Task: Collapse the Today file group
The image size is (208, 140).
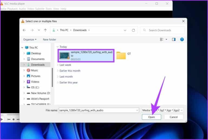Action: pyautogui.click(x=57, y=47)
